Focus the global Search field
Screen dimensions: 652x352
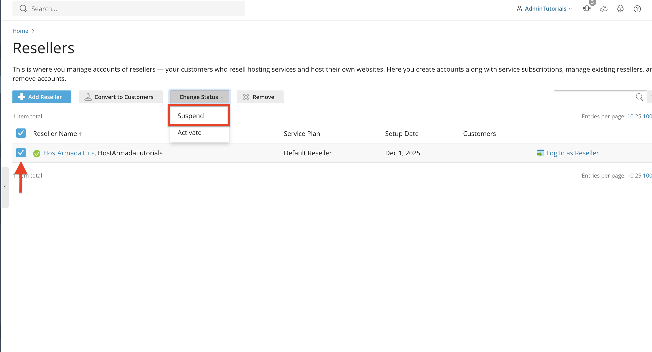(129, 9)
